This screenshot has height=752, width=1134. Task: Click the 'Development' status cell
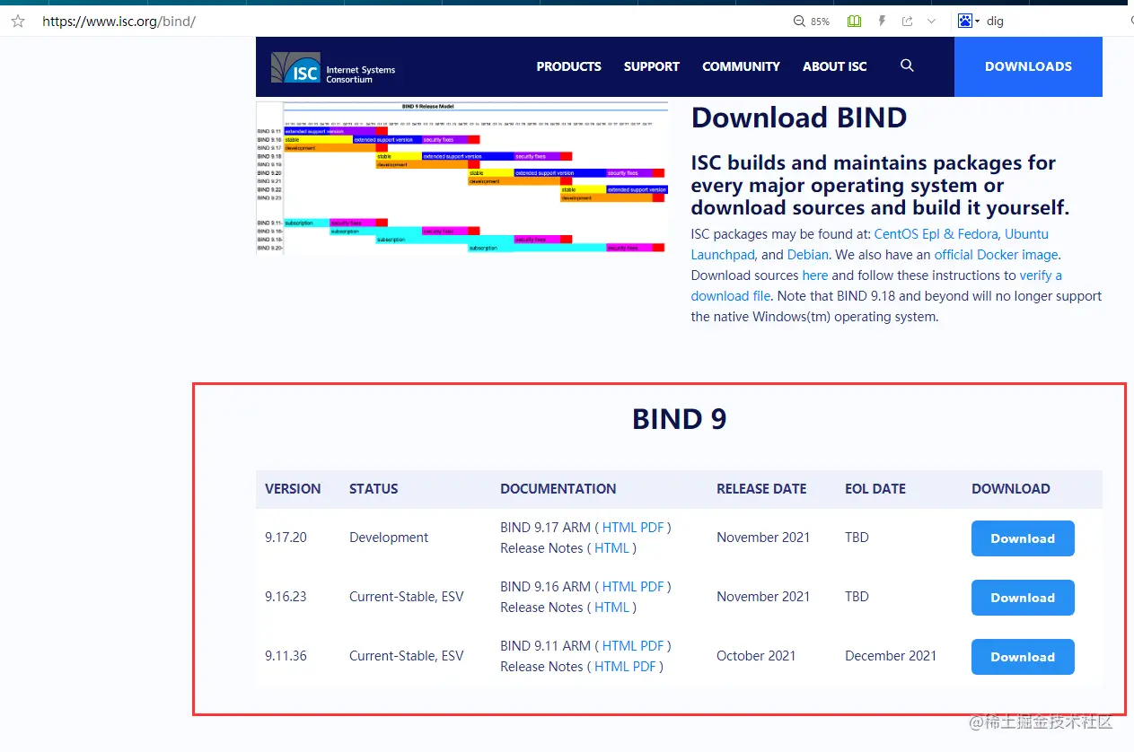tap(389, 538)
